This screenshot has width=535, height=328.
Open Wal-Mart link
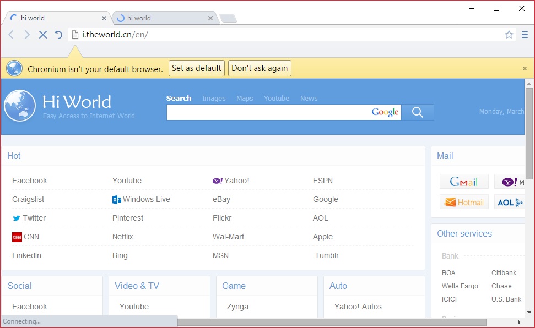228,237
